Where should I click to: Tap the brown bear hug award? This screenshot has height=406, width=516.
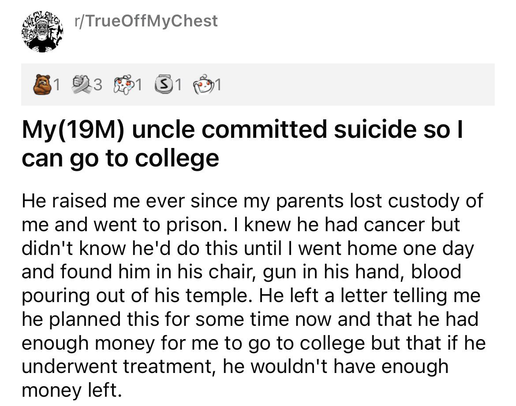(x=42, y=85)
